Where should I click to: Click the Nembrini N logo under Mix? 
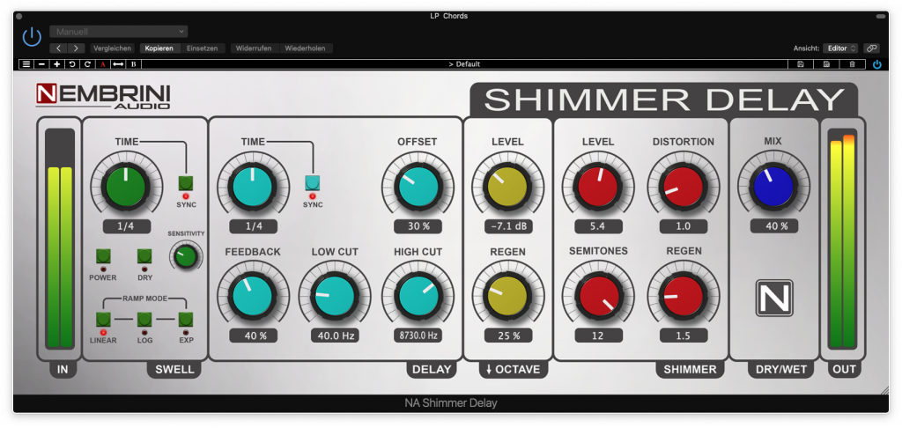click(774, 297)
